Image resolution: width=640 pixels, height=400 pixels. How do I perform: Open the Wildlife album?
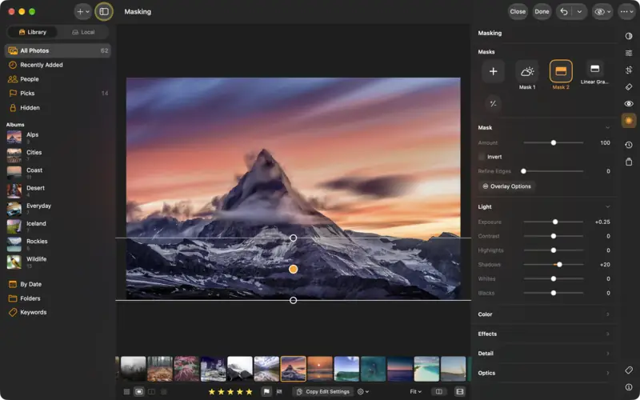(x=58, y=262)
